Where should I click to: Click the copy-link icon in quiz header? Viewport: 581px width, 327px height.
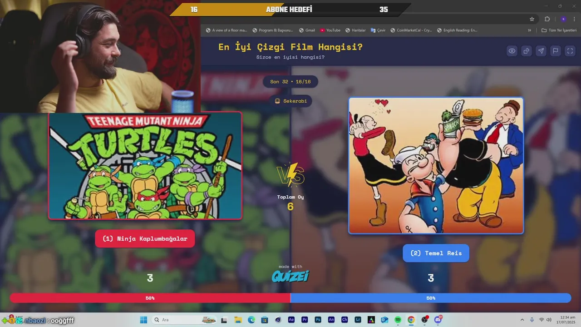(527, 51)
